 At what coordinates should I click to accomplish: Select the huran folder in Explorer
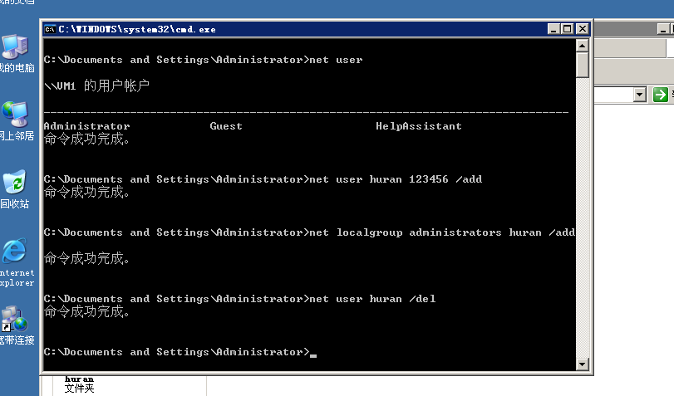tap(79, 383)
